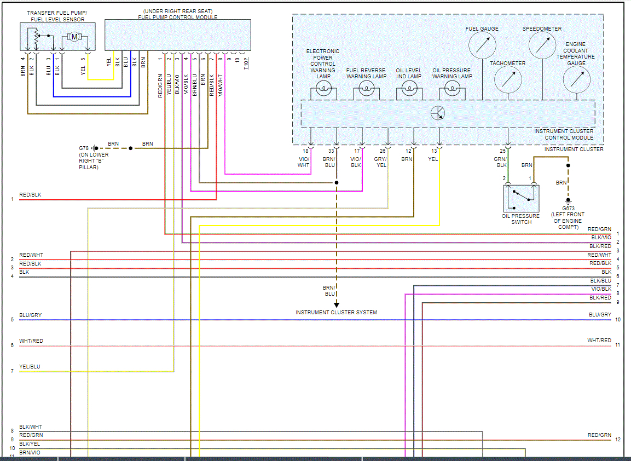Viewport: 631px width, 461px height.
Task: Click the 'TACHOMETER' label
Action: (507, 64)
